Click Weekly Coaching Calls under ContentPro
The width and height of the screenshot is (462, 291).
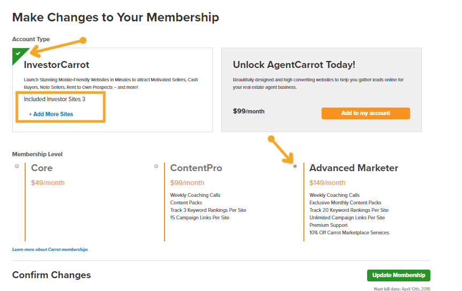pyautogui.click(x=195, y=195)
